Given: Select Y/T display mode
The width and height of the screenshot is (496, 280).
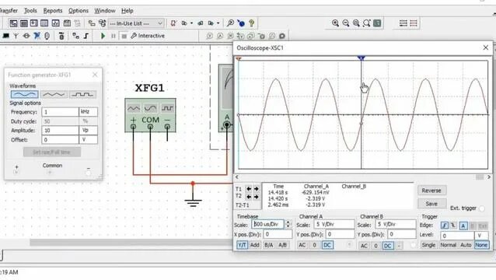Looking at the screenshot, I should pos(242,245).
